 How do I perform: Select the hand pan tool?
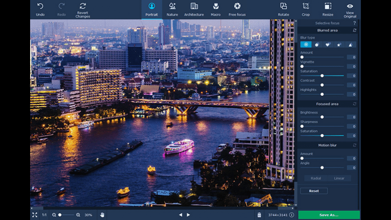click(x=102, y=215)
